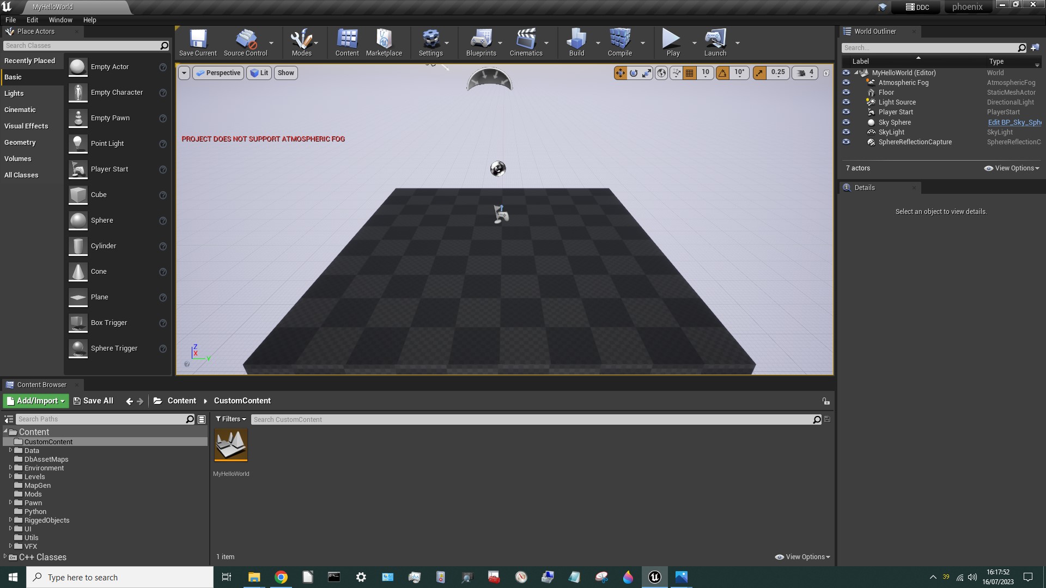Open the Filters dropdown in Content Browser
The height and width of the screenshot is (588, 1046).
click(x=231, y=419)
